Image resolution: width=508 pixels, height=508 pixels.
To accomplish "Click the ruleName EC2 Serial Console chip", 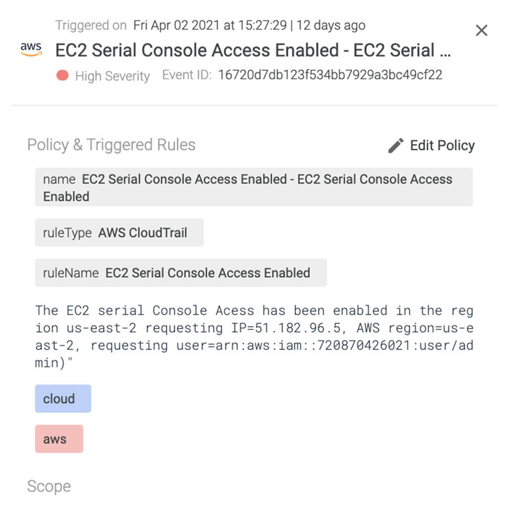I will pos(180,272).
